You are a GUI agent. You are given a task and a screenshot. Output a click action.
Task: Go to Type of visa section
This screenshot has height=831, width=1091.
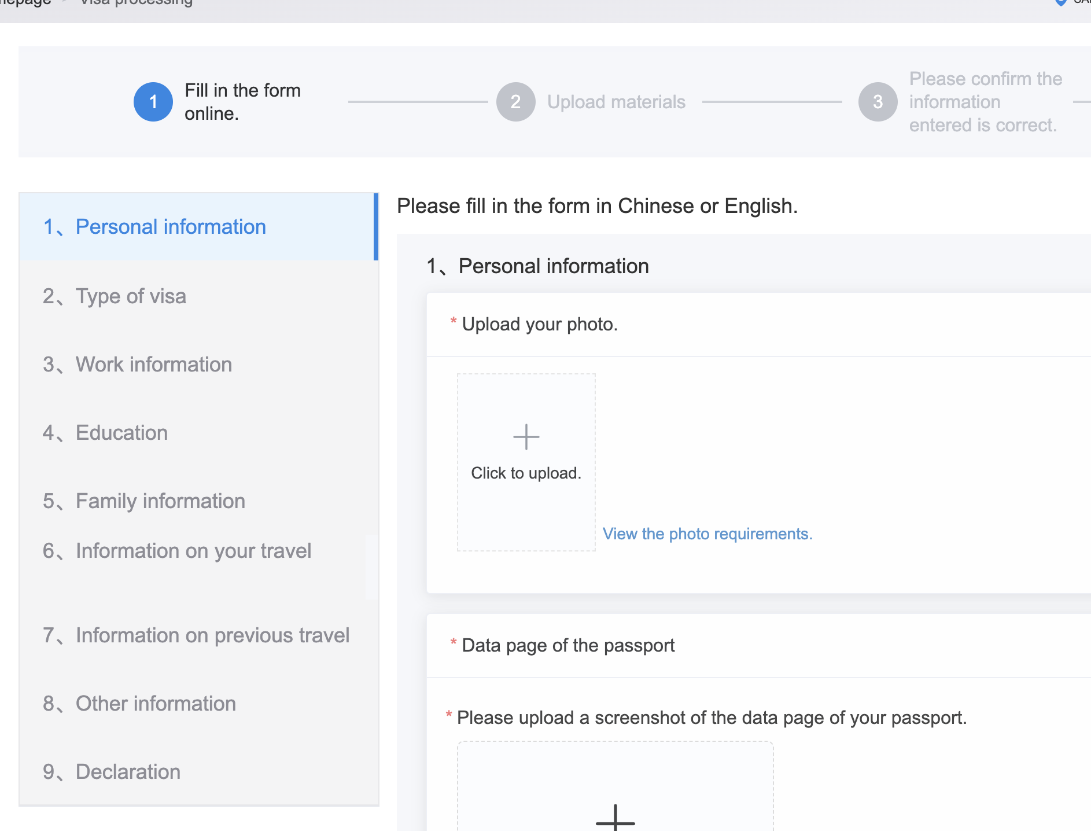pyautogui.click(x=131, y=296)
